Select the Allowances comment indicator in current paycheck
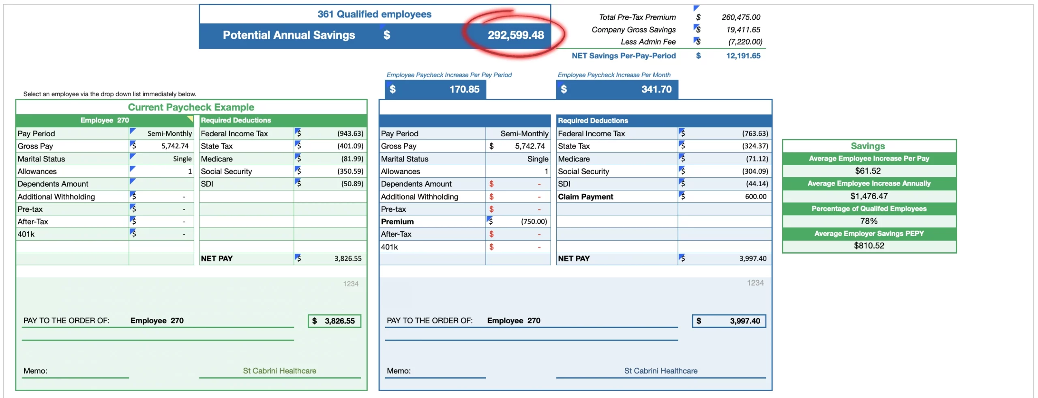The width and height of the screenshot is (1038, 398). pos(132,168)
